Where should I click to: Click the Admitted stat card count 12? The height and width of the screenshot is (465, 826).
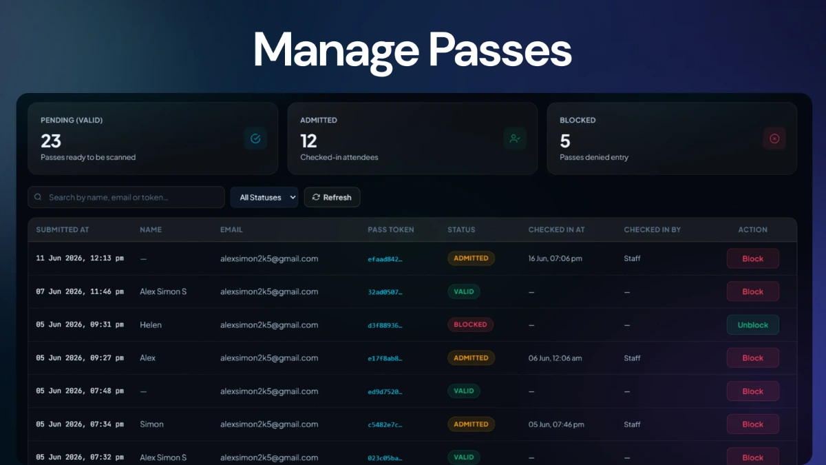click(308, 141)
